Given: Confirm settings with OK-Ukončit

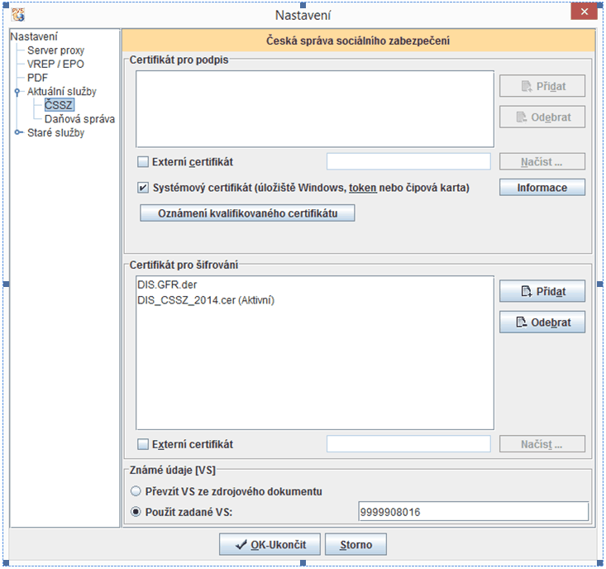Looking at the screenshot, I should click(x=269, y=545).
